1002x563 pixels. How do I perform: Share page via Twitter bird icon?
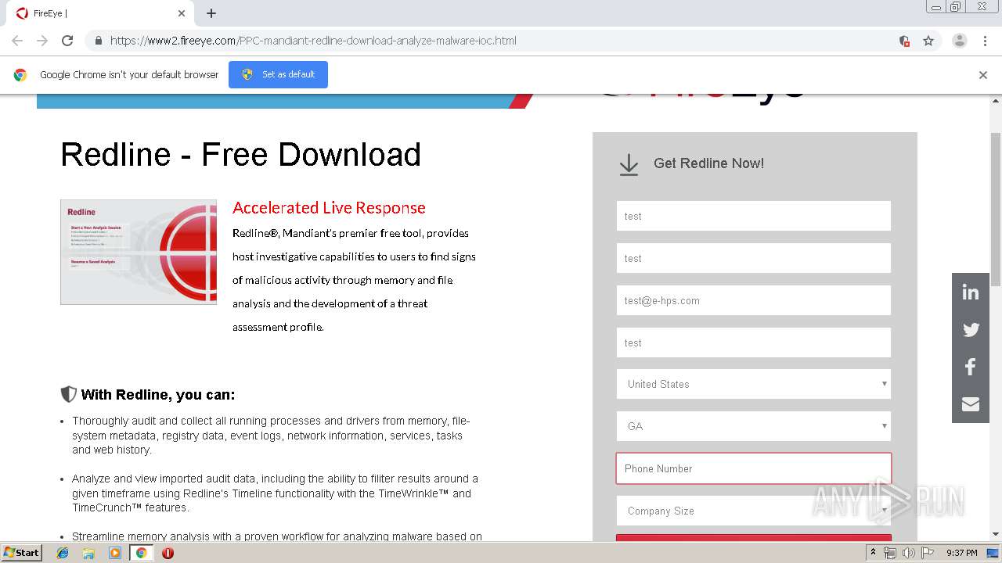[971, 329]
